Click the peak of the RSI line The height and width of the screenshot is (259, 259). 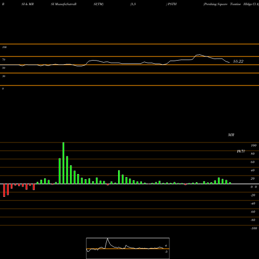pyautogui.click(x=199, y=55)
